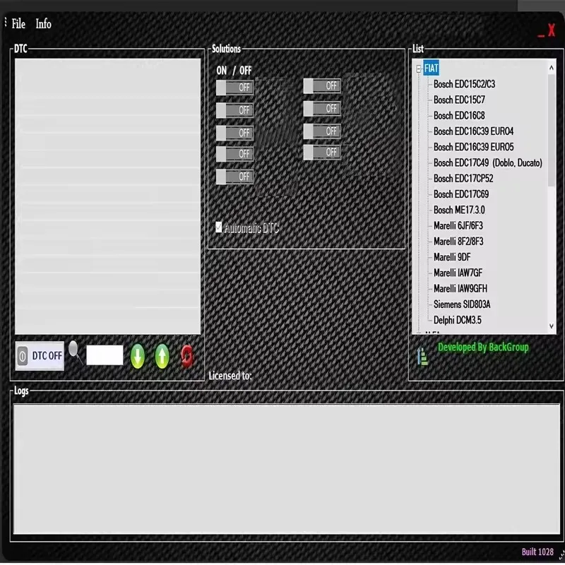Close the window with red X
Viewport: 565px width, 565px height.
(552, 30)
